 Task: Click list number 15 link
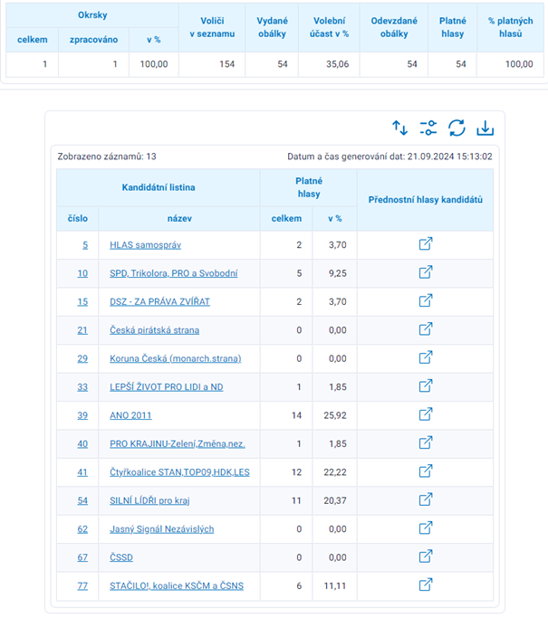click(x=82, y=302)
